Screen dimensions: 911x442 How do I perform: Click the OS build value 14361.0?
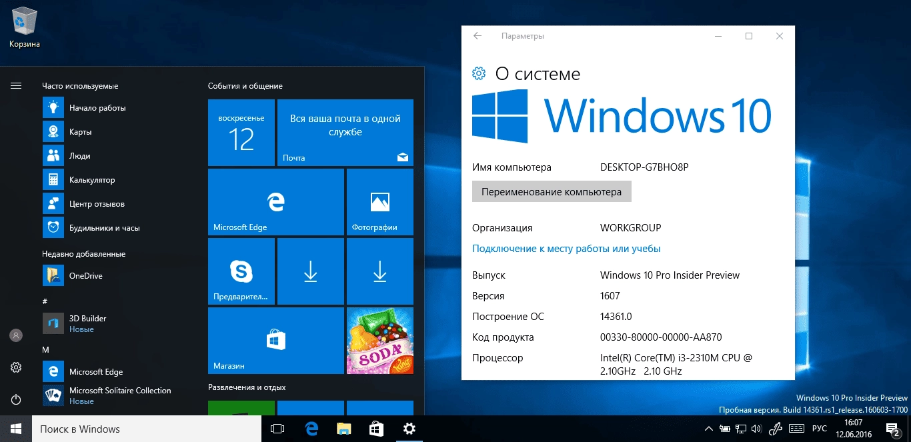pyautogui.click(x=616, y=317)
